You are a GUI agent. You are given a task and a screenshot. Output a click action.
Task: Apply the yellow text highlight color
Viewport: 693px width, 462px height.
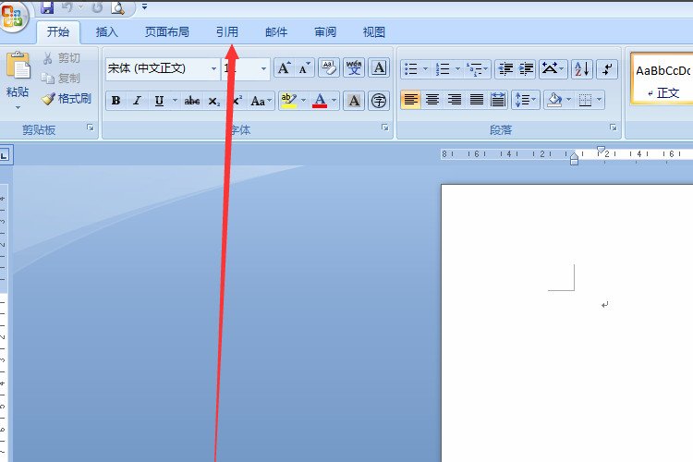coord(288,101)
